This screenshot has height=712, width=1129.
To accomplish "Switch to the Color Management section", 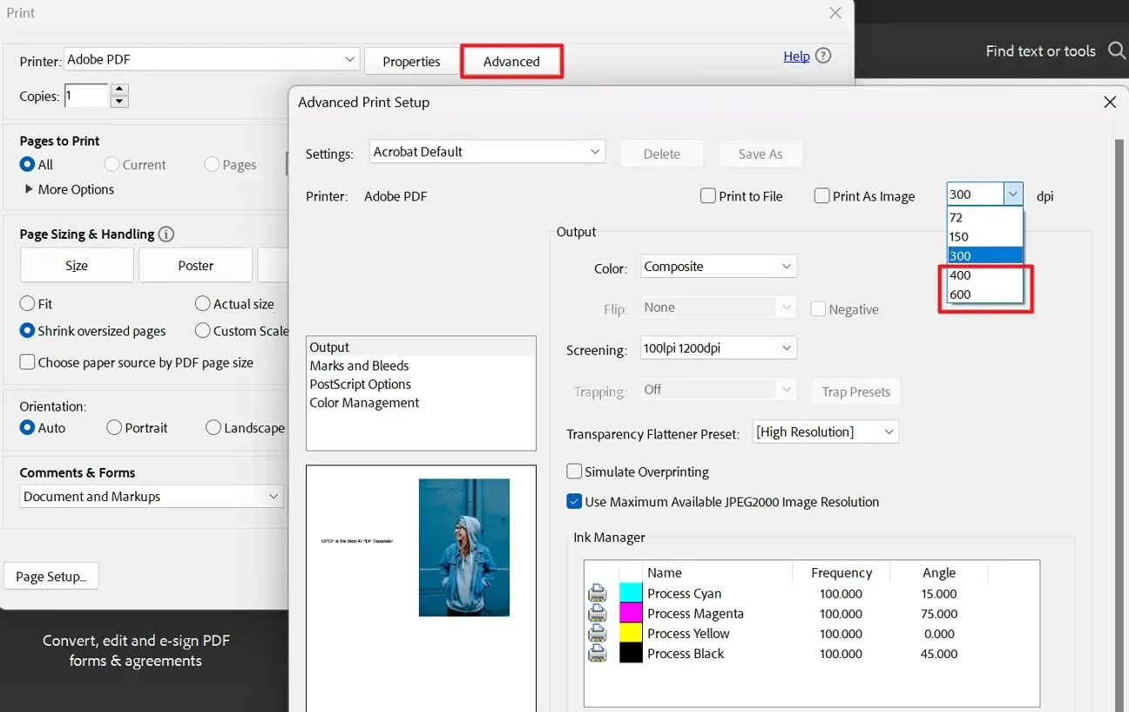I will [364, 402].
